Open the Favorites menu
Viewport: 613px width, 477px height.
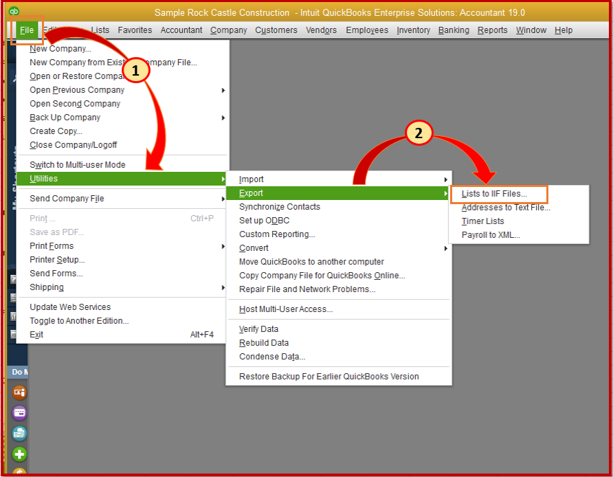pyautogui.click(x=135, y=30)
